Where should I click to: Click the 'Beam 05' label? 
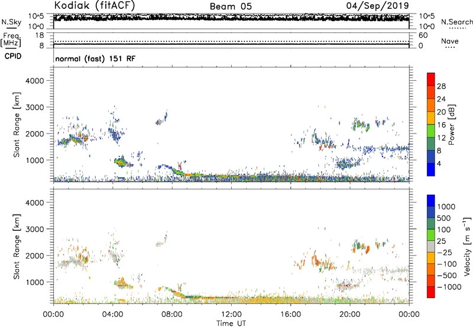(231, 6)
